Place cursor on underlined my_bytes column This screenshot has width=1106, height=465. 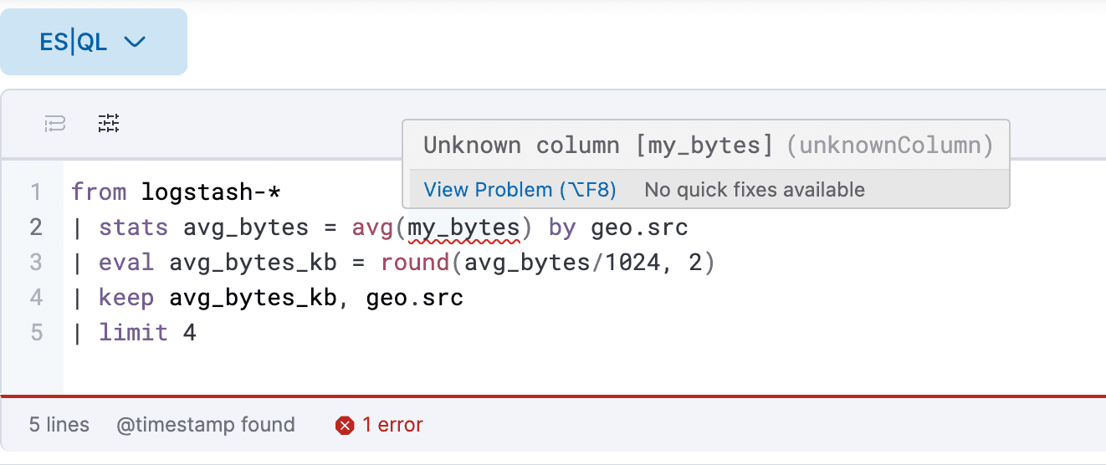(x=463, y=227)
